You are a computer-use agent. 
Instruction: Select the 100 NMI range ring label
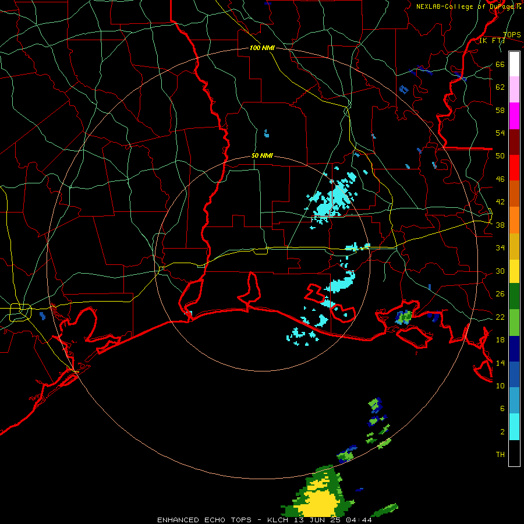click(262, 48)
